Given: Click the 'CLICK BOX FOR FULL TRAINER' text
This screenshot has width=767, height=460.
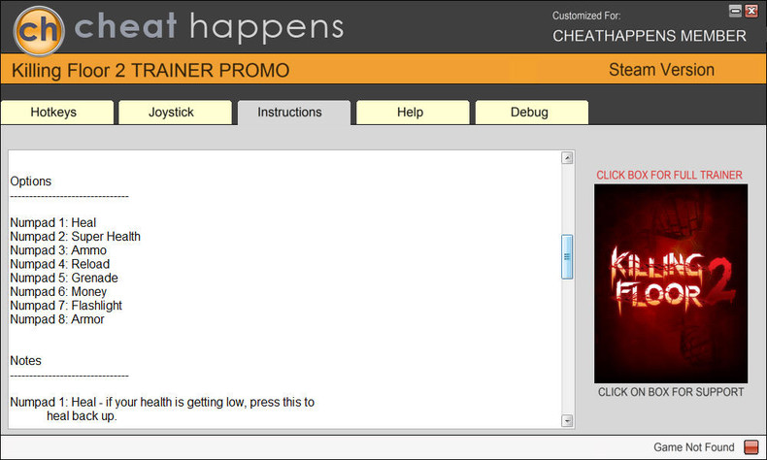Looking at the screenshot, I should 669,175.
